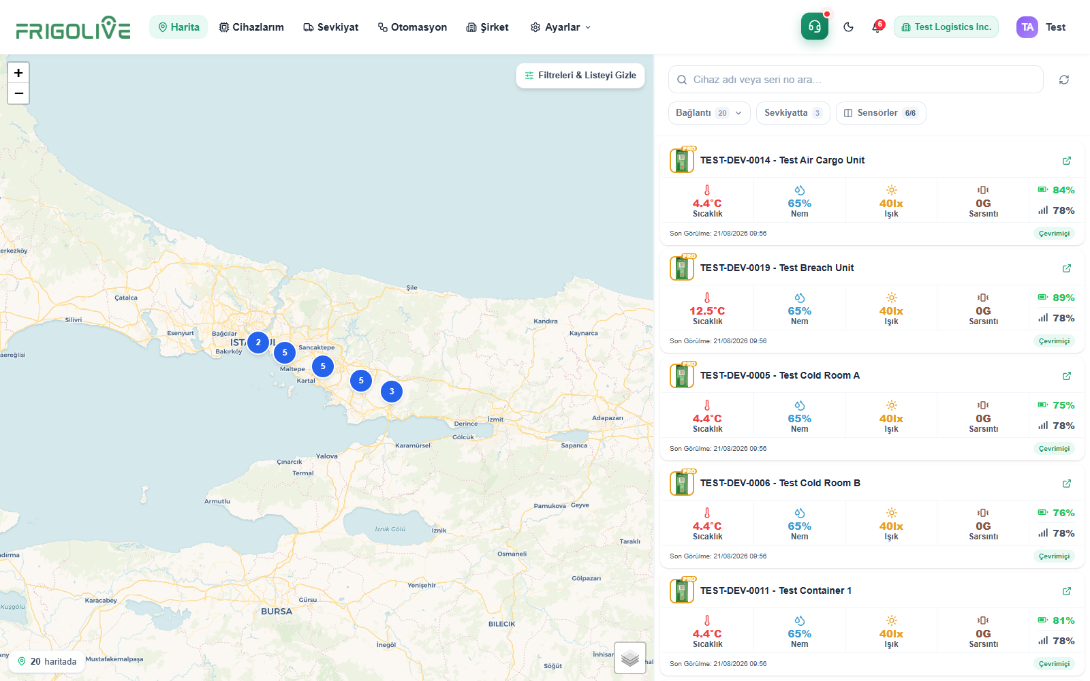Screen dimensions: 1090x681
Task: Select TEST-DEV-0005 - Test Cold Room A title
Action: click(780, 376)
